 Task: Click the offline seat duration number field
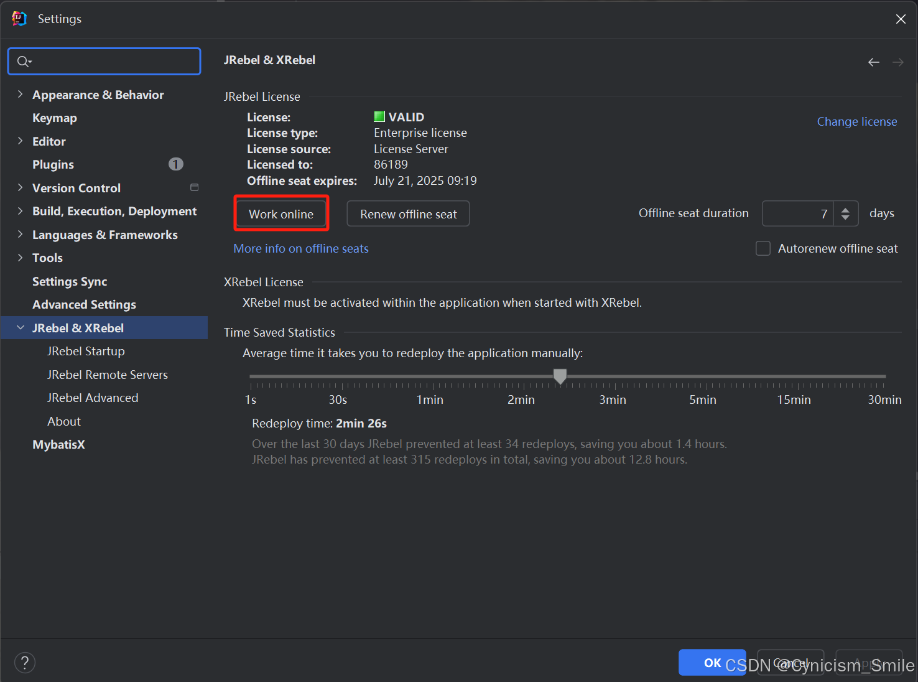(798, 213)
